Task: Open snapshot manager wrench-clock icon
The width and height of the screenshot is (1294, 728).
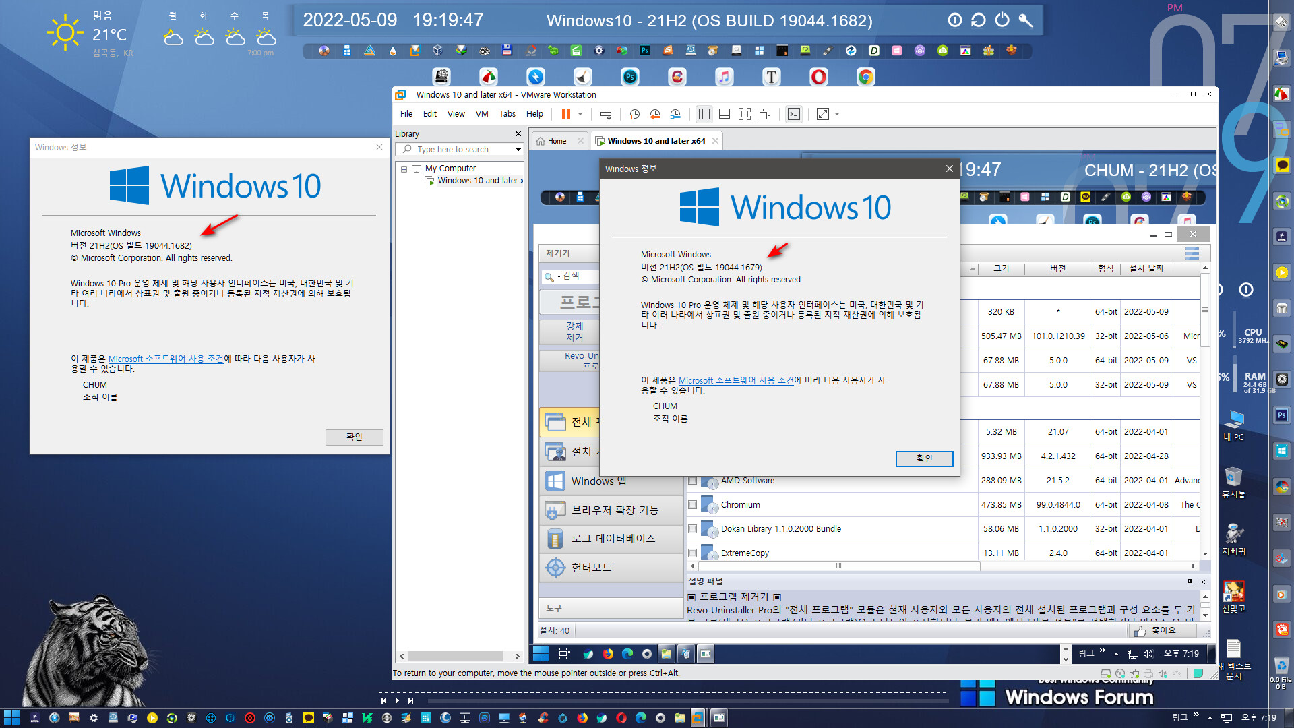Action: pos(675,114)
